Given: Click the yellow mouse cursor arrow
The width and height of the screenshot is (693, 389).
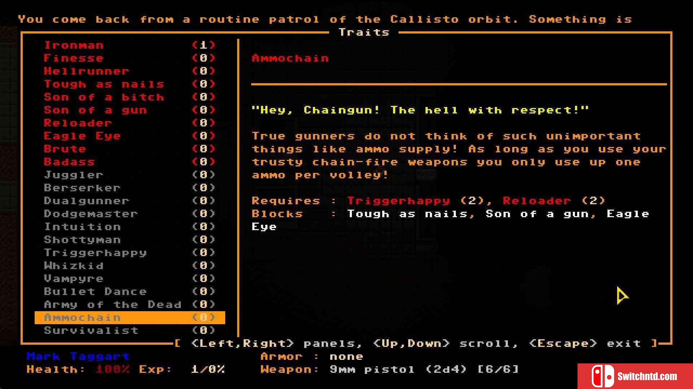Looking at the screenshot, I should (622, 295).
